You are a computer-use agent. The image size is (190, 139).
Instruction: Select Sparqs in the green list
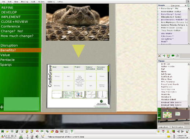pyautogui.click(x=19, y=65)
